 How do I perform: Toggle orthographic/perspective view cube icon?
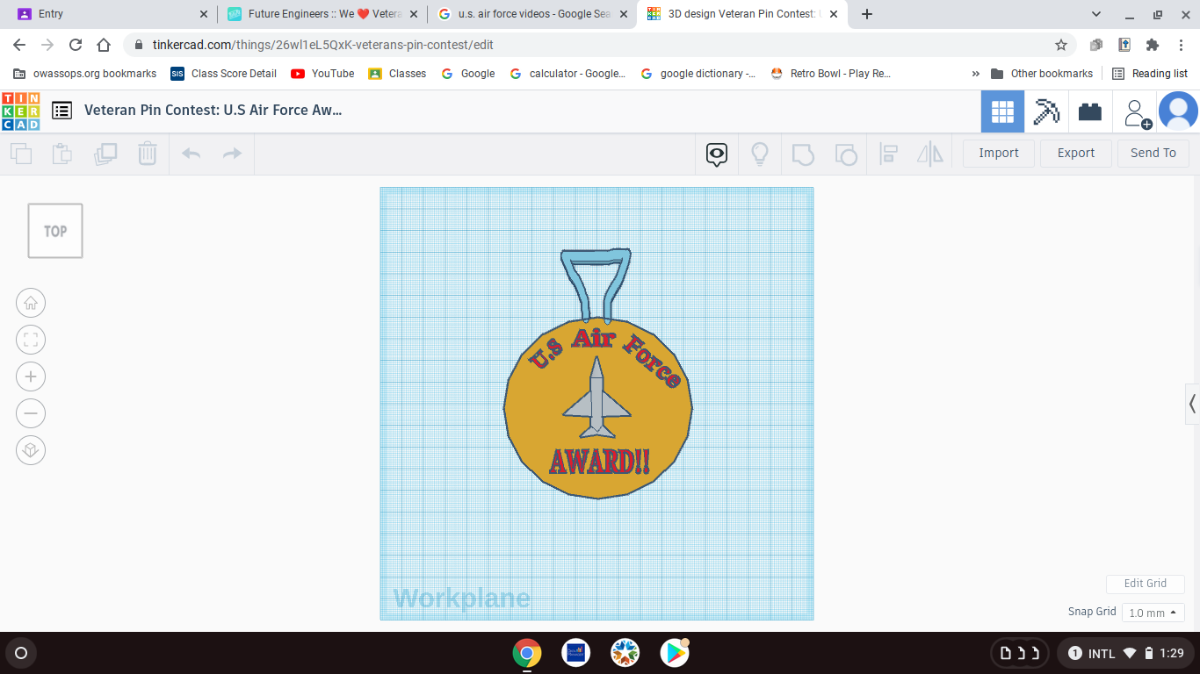[31, 450]
